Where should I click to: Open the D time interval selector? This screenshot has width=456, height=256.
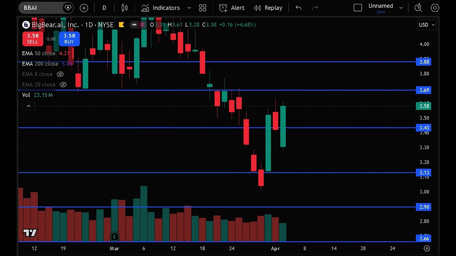[x=104, y=8]
